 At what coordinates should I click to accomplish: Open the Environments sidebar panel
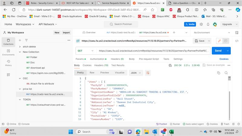click(x=8, y=52)
